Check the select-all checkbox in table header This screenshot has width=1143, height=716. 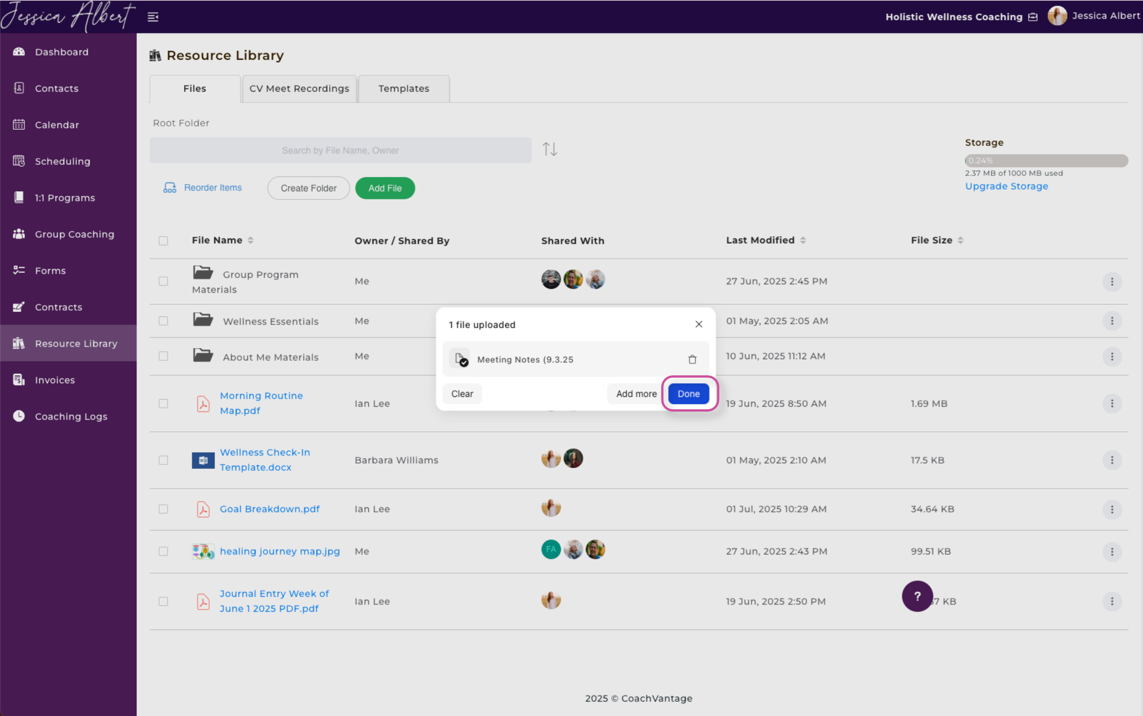[x=163, y=241]
